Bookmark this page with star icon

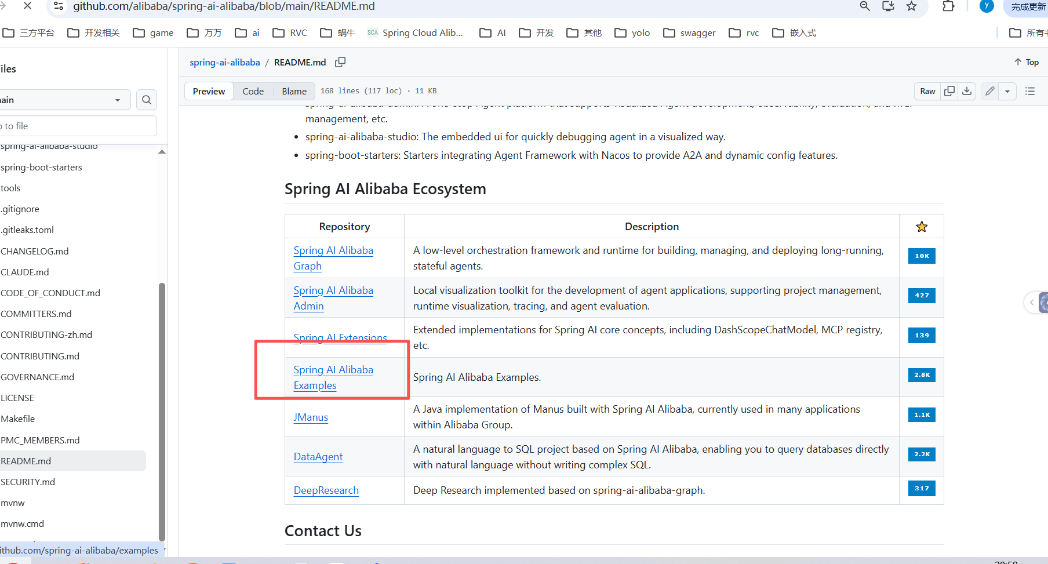[x=912, y=6]
